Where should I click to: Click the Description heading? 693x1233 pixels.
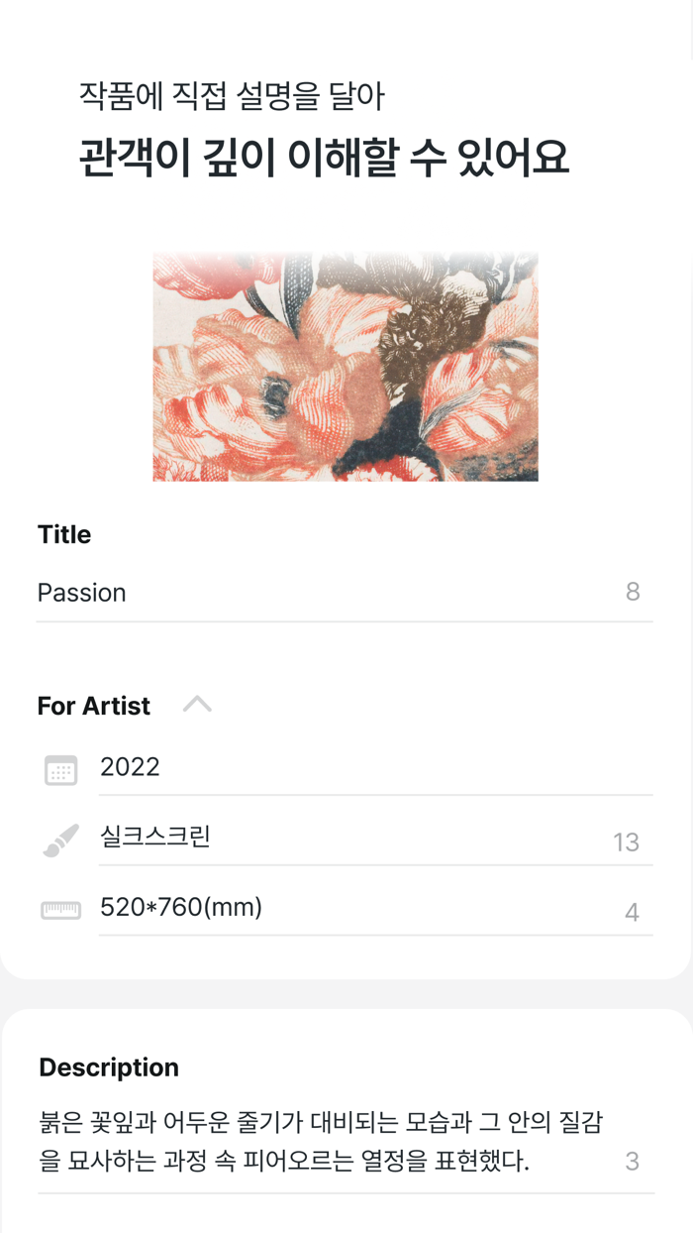[109, 1066]
